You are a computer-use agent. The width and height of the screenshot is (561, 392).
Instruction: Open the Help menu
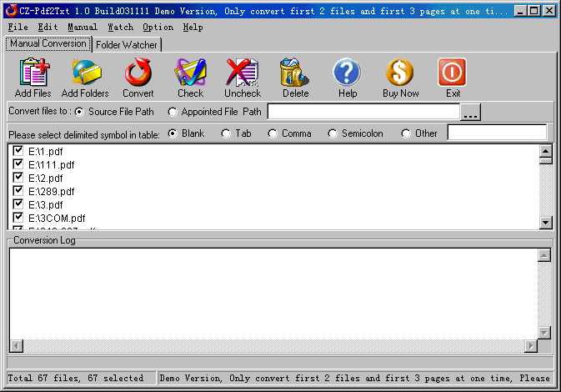tap(193, 28)
